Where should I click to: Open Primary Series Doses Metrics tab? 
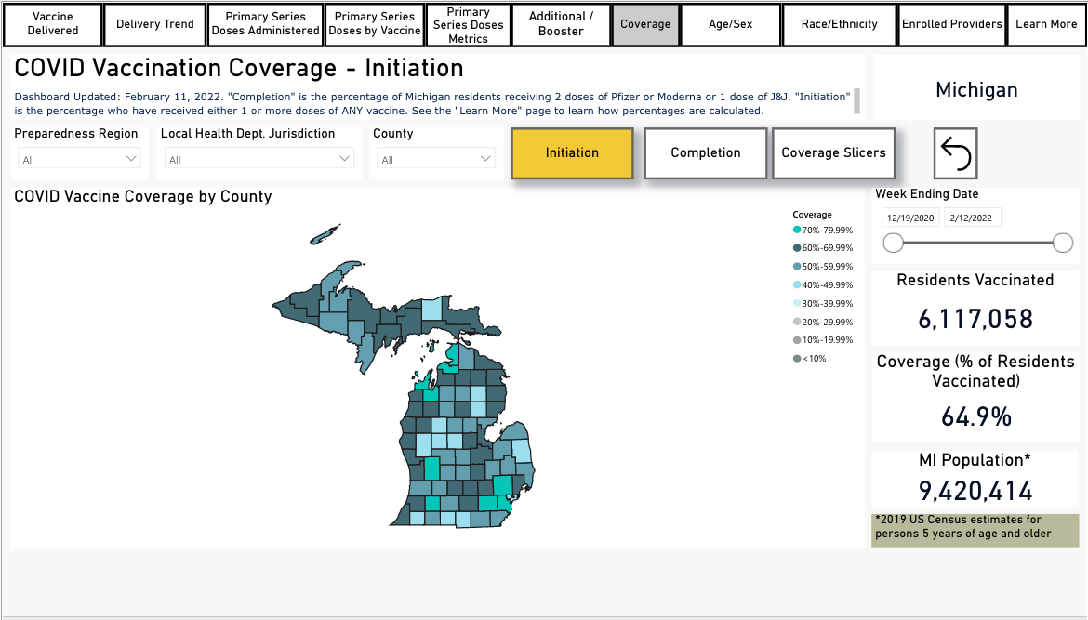coord(469,24)
